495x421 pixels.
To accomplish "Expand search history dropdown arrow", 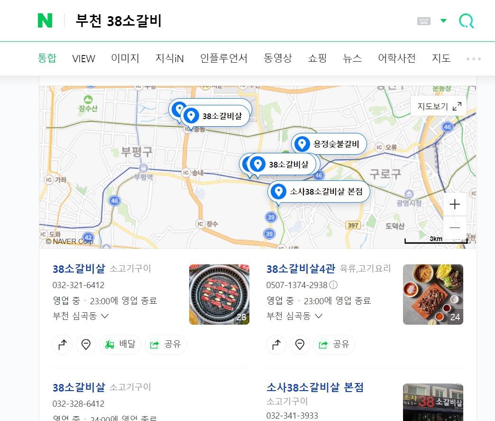I will coord(443,21).
